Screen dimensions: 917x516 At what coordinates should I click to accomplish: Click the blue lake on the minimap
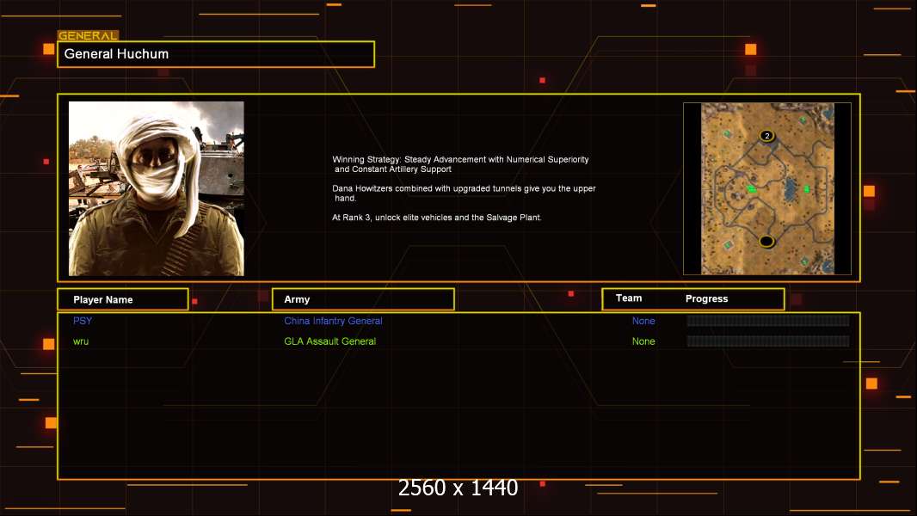(791, 188)
